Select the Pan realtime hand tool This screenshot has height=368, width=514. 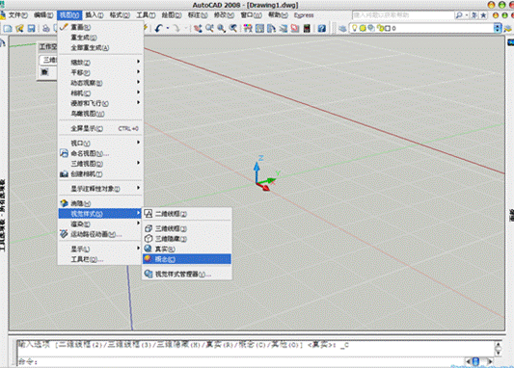[x=198, y=29]
